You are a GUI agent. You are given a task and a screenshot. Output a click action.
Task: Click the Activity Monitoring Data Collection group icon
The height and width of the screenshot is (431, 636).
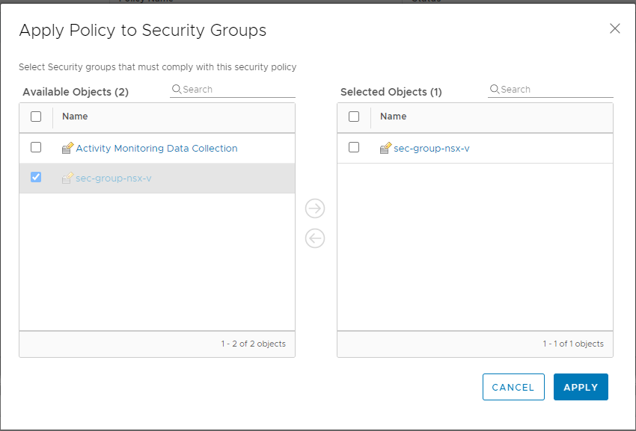[68, 148]
